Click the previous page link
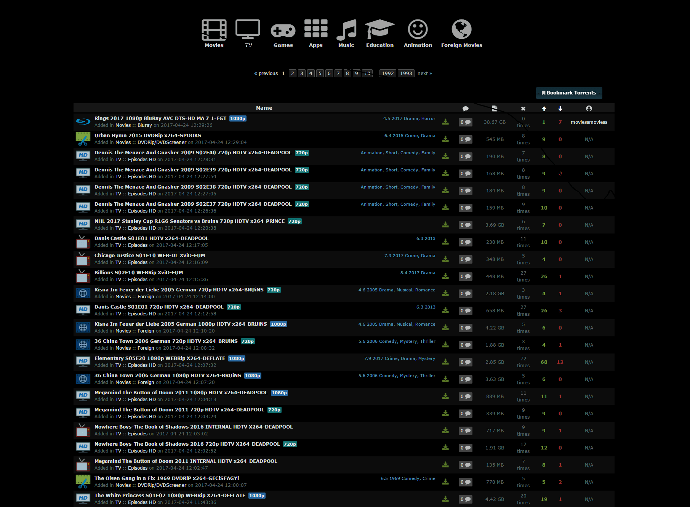 (x=266, y=73)
